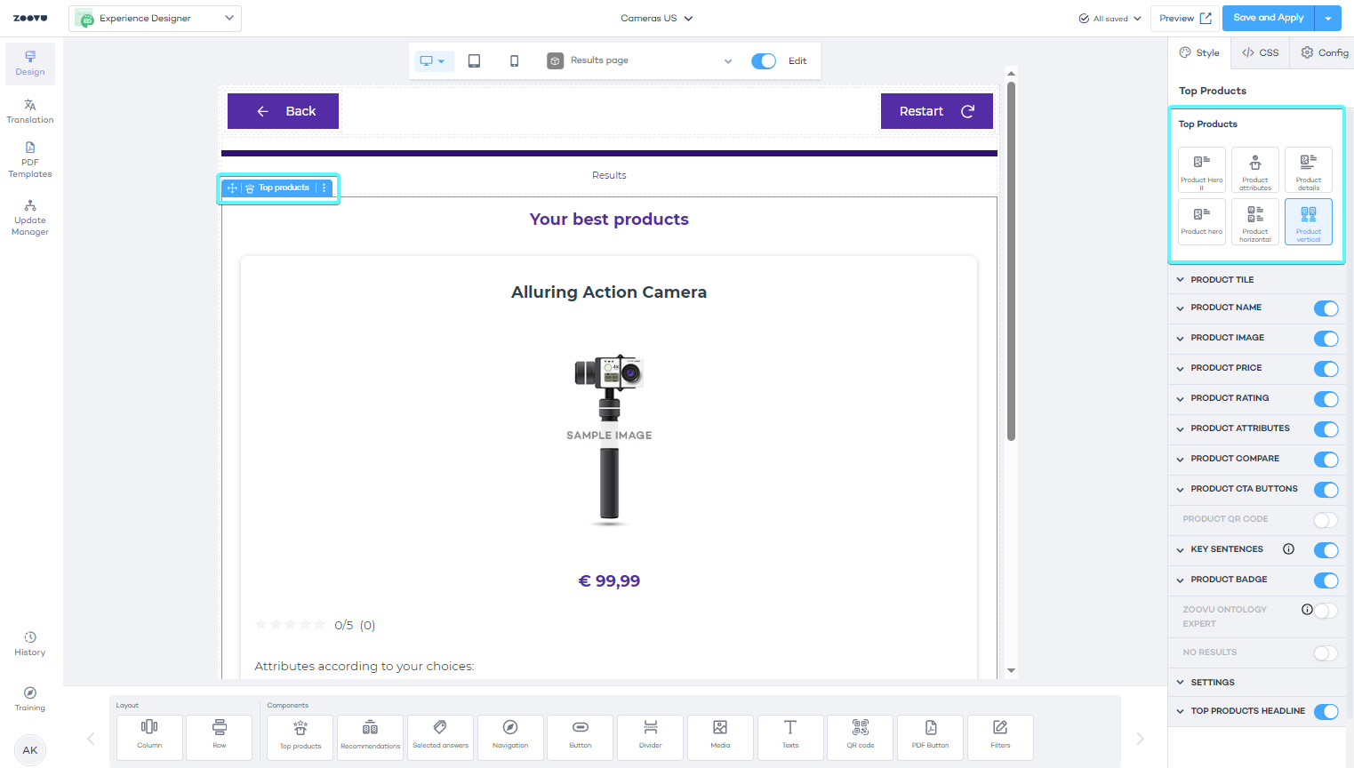Select the mobile device preview icon

click(x=514, y=60)
